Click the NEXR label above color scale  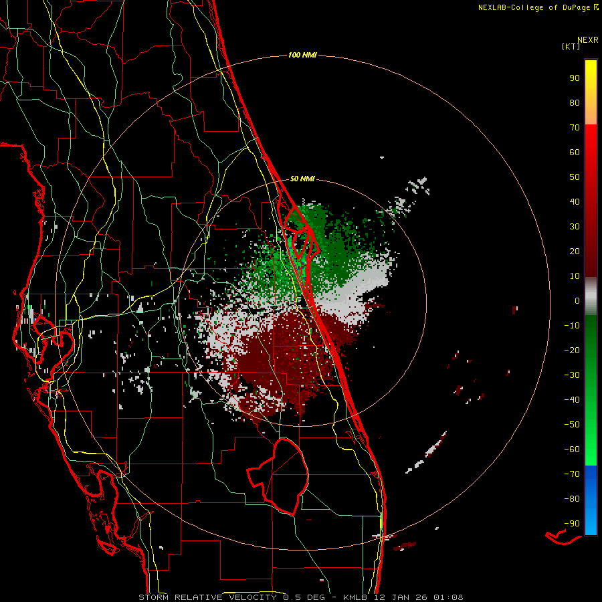[588, 40]
